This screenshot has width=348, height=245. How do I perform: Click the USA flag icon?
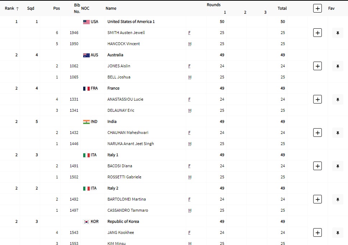click(x=86, y=22)
